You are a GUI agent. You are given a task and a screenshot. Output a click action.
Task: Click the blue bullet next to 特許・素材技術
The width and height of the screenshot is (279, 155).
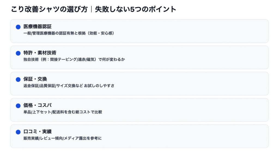(18, 53)
